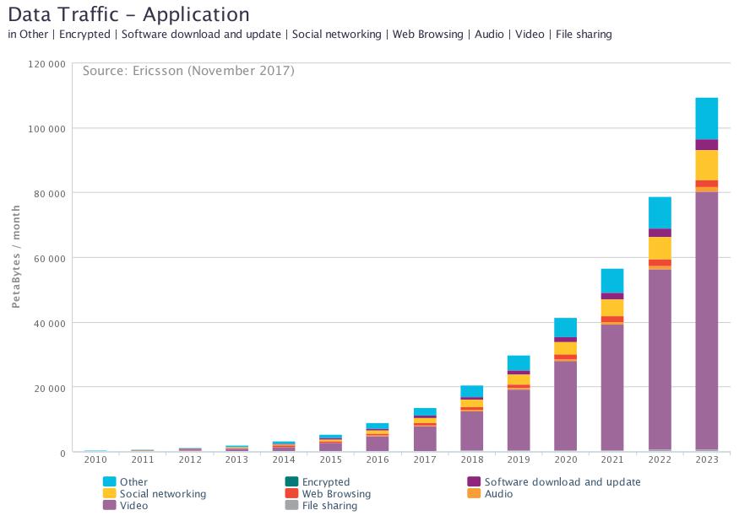This screenshot has height=521, width=739.
Task: Click the gray File sharing legend swatch
Action: point(291,506)
